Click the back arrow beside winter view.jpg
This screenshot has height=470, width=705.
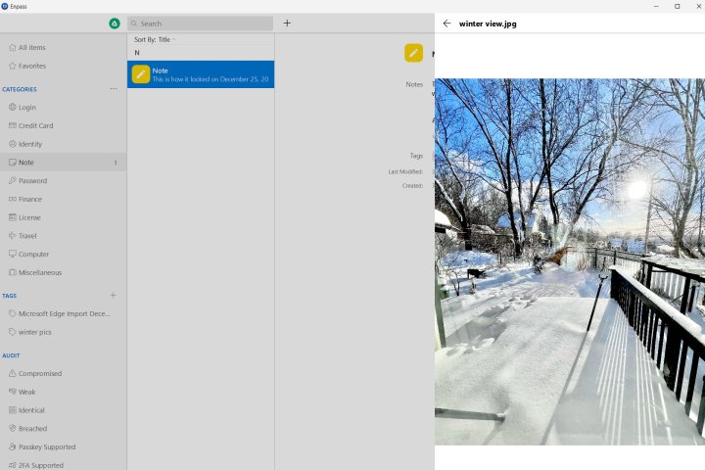click(447, 23)
